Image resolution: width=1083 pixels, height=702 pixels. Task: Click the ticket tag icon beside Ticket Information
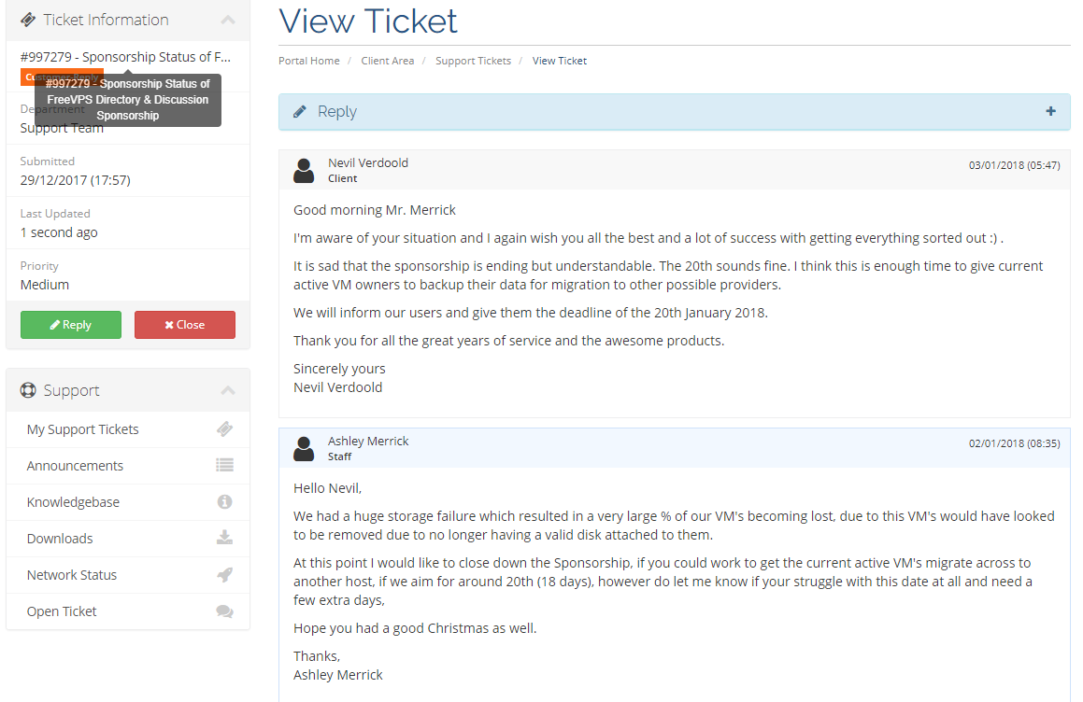click(x=28, y=20)
